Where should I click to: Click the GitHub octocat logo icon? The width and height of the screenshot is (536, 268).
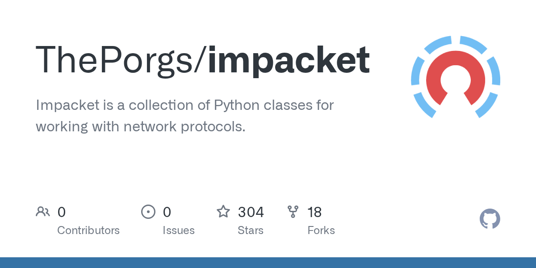pos(490,219)
